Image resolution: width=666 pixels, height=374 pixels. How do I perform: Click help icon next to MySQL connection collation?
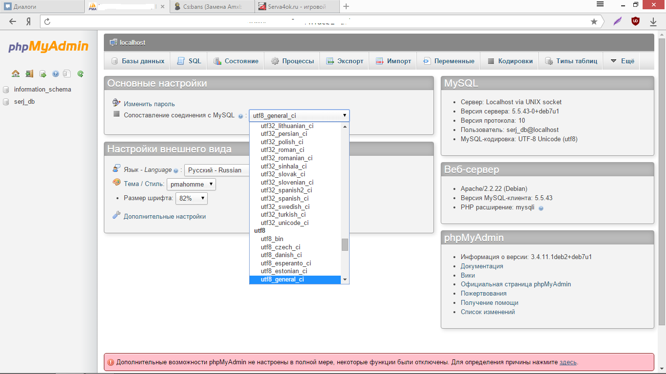coord(240,116)
